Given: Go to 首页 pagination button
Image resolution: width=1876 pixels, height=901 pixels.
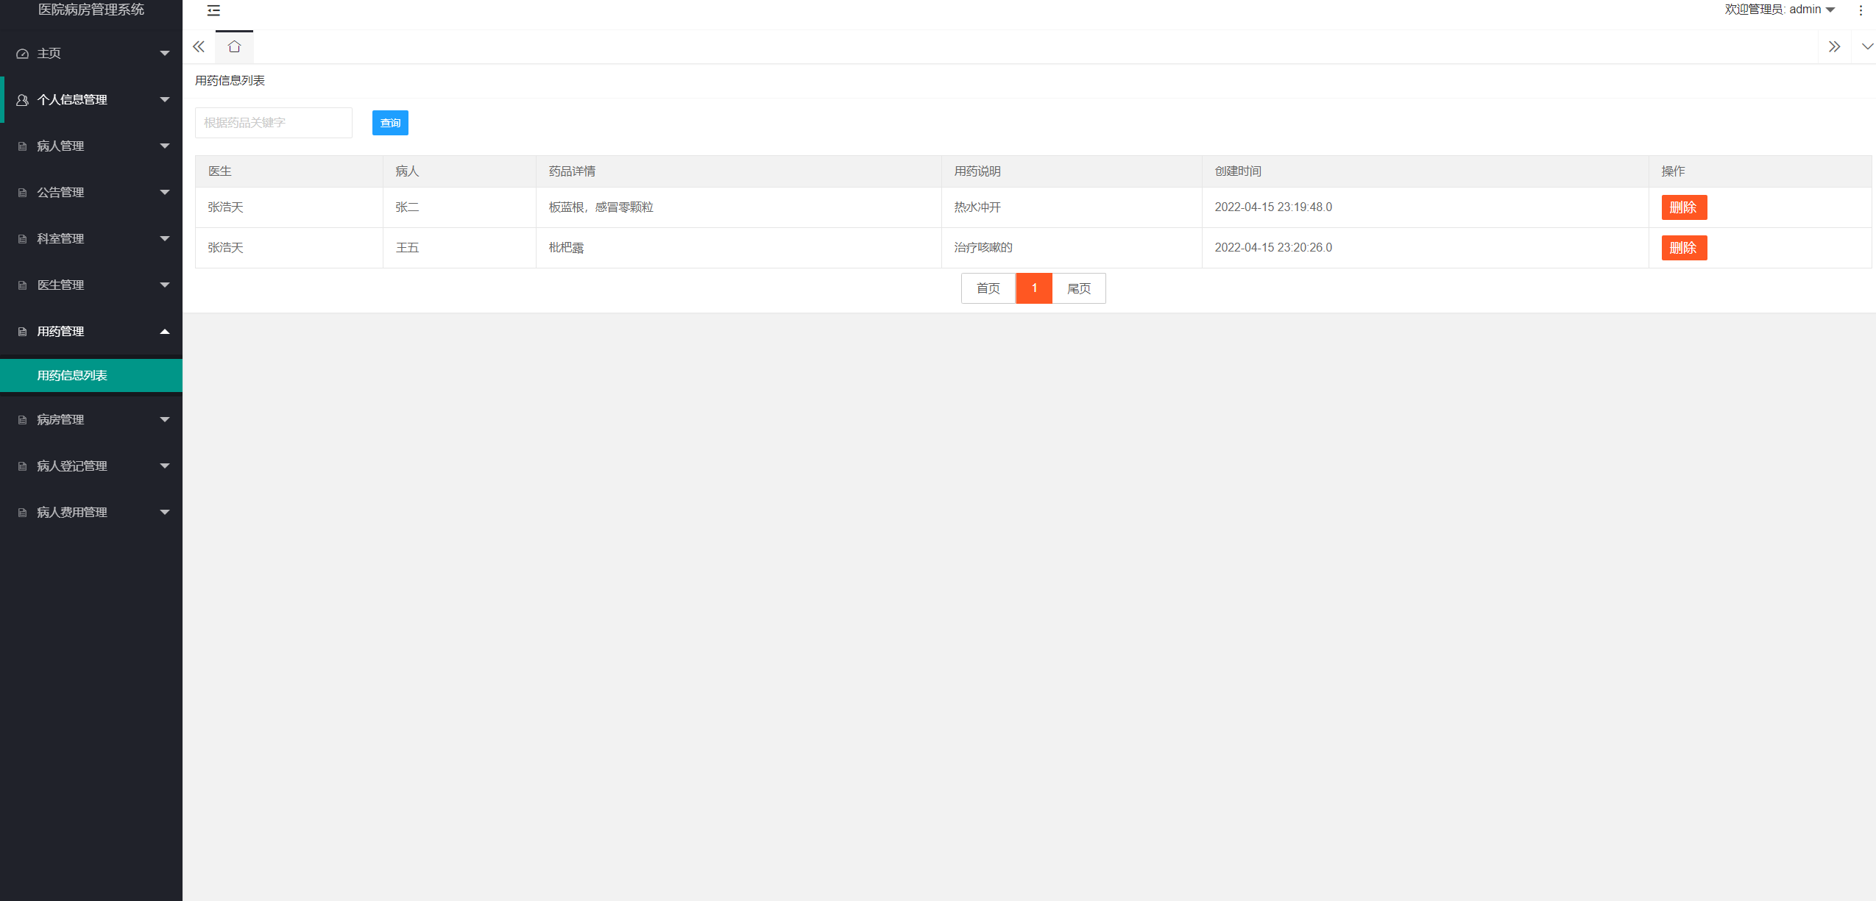Looking at the screenshot, I should tap(988, 288).
